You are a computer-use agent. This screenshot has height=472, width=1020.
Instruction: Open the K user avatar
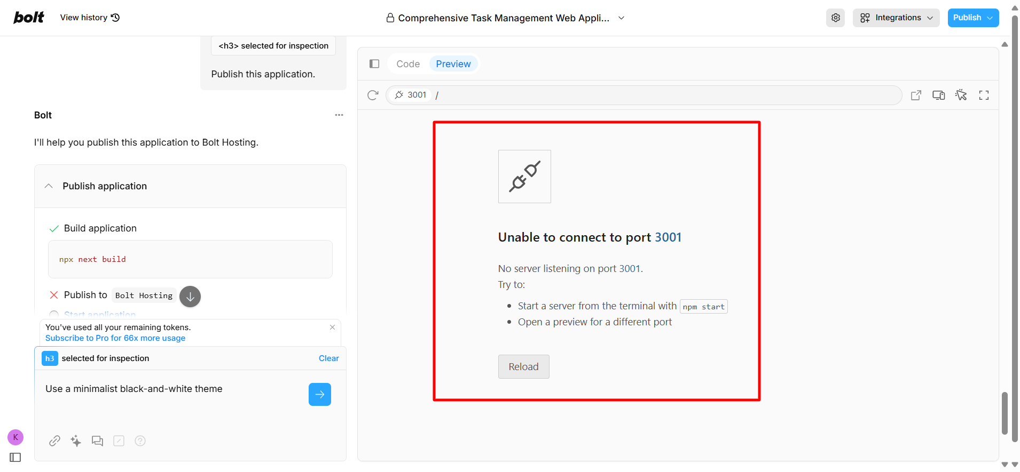point(15,437)
